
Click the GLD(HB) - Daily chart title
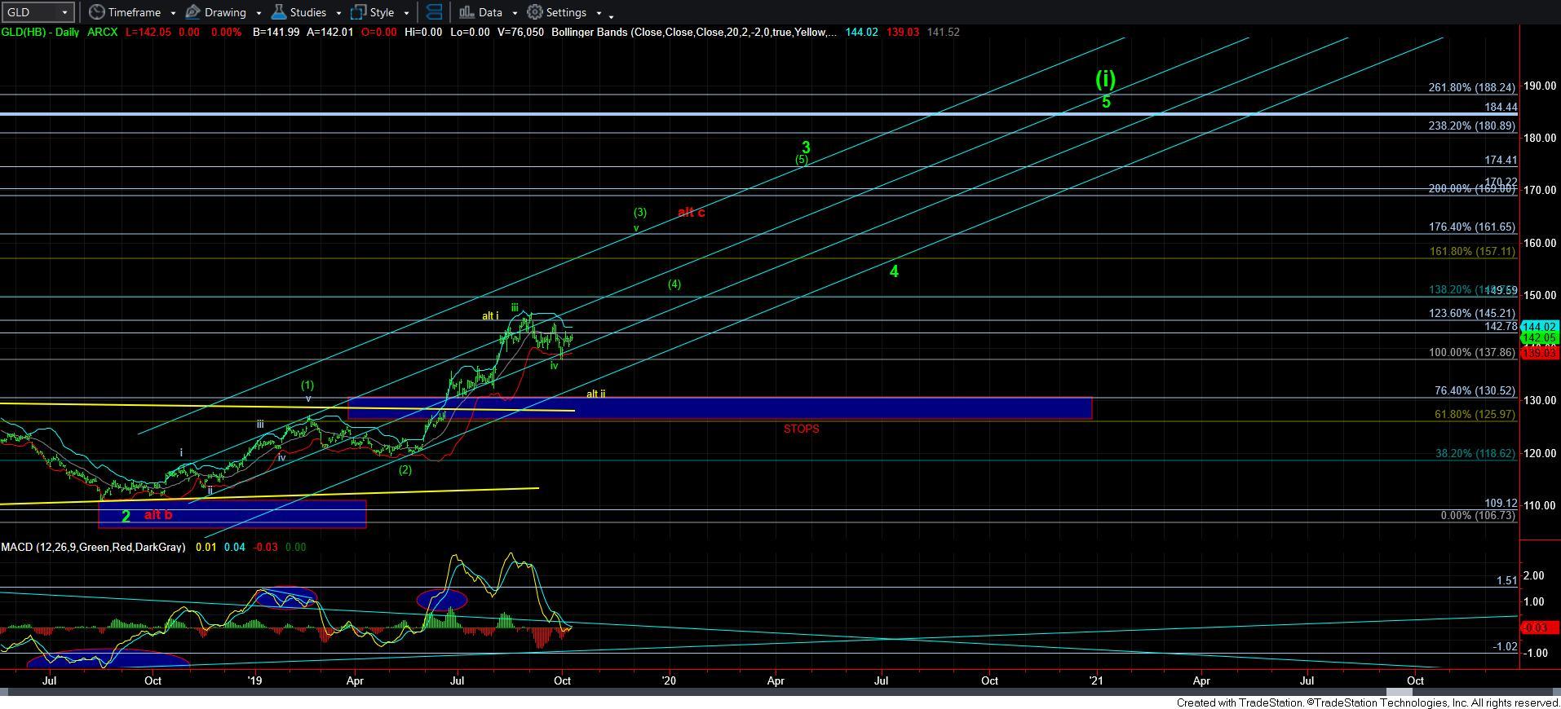point(39,32)
